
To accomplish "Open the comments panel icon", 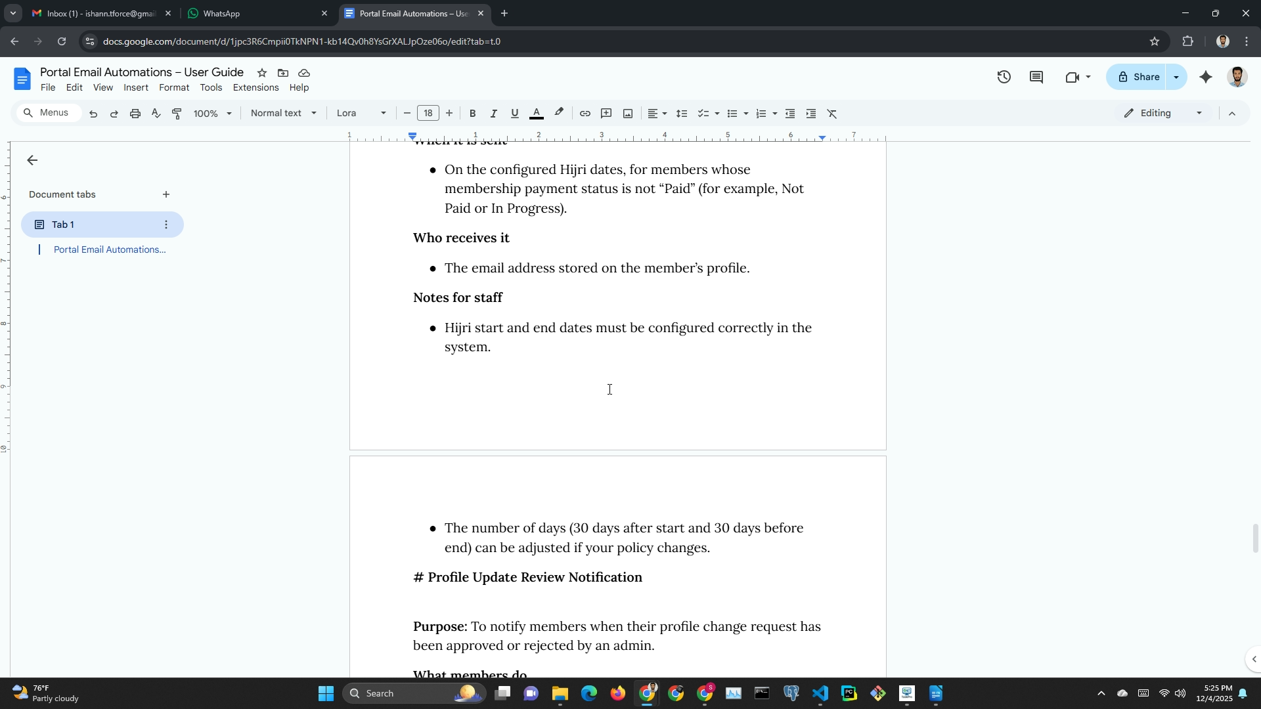I will [x=1036, y=77].
